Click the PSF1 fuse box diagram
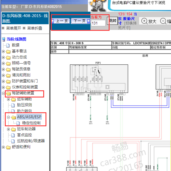Viewport: 171px width, 171px height. click(99, 79)
